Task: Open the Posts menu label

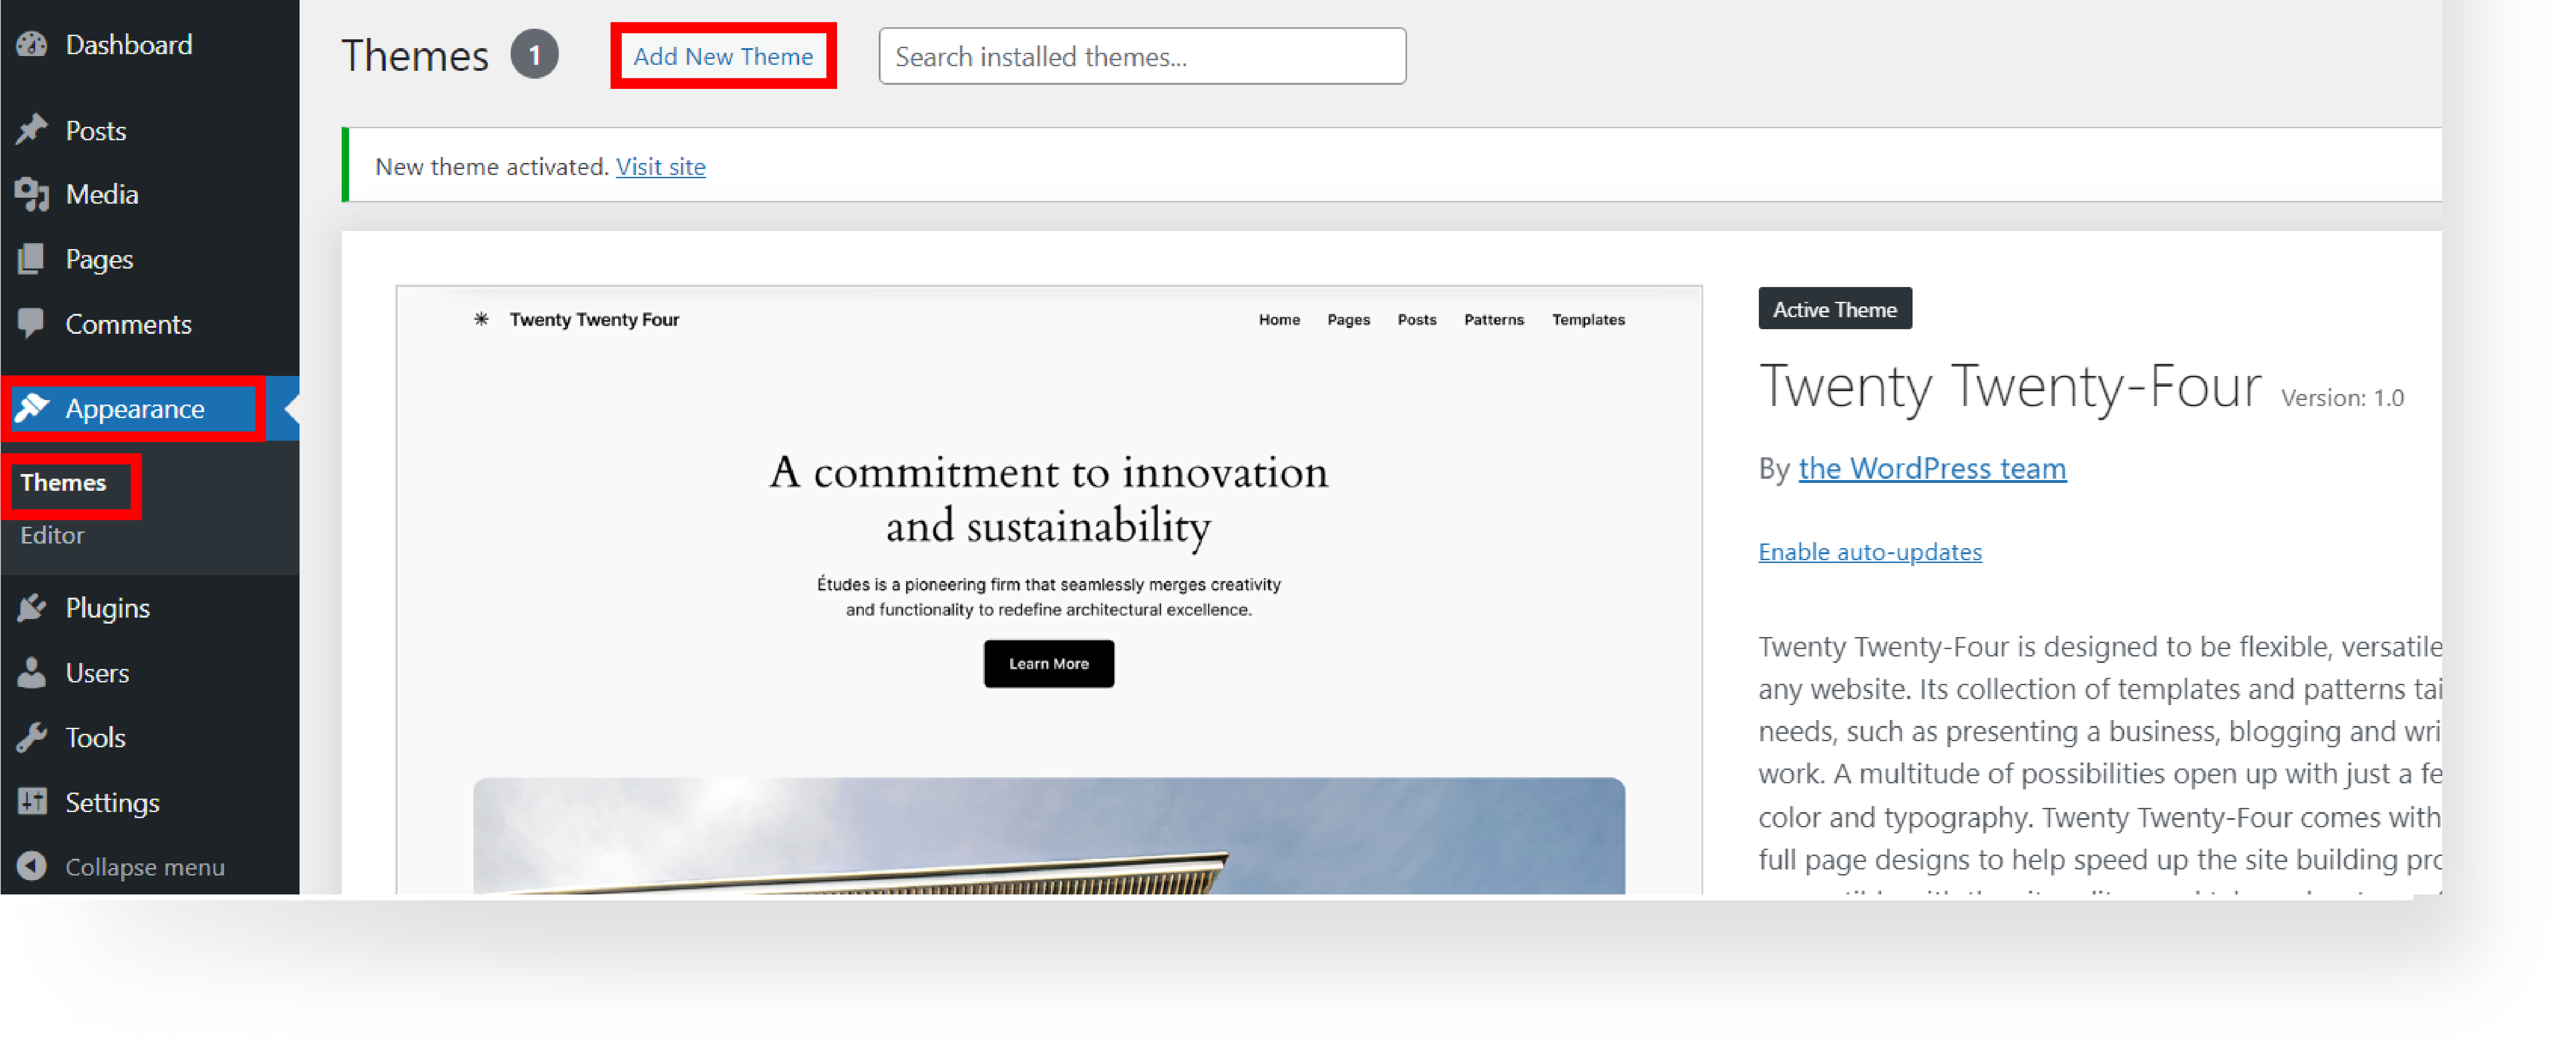Action: (x=96, y=130)
